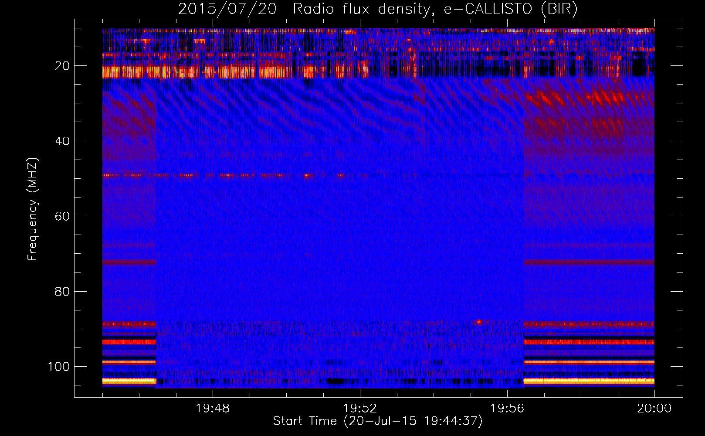Click the 'Frequency (MHZ)' axis label
The height and width of the screenshot is (436, 705).
(33, 209)
